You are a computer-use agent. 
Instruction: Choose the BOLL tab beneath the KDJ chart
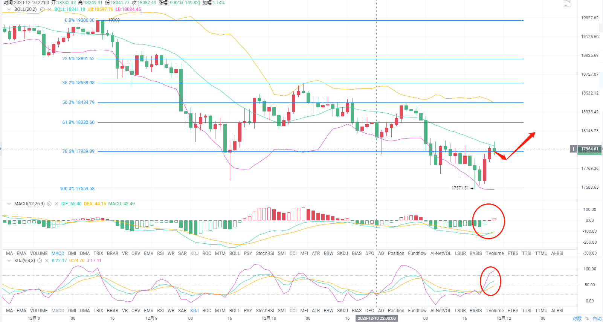pyautogui.click(x=235, y=311)
